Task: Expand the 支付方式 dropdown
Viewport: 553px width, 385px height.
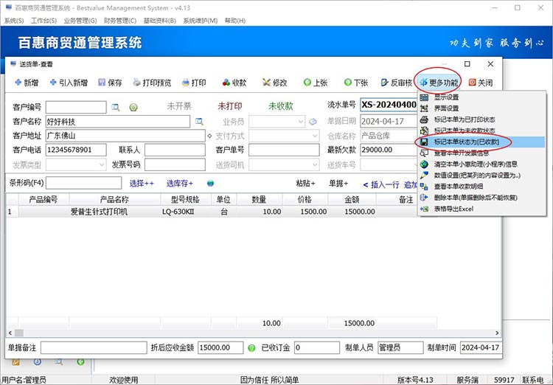Action: (x=315, y=136)
